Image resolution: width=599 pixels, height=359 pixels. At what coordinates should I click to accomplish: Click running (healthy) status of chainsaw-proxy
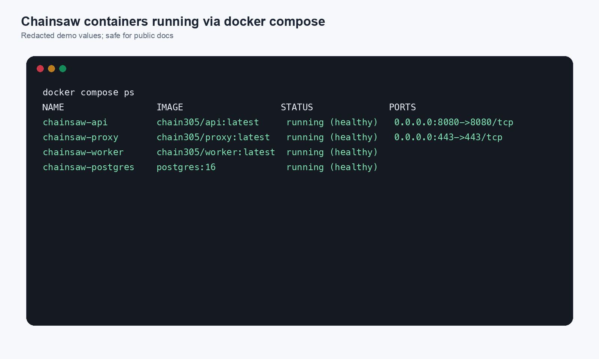coord(332,137)
